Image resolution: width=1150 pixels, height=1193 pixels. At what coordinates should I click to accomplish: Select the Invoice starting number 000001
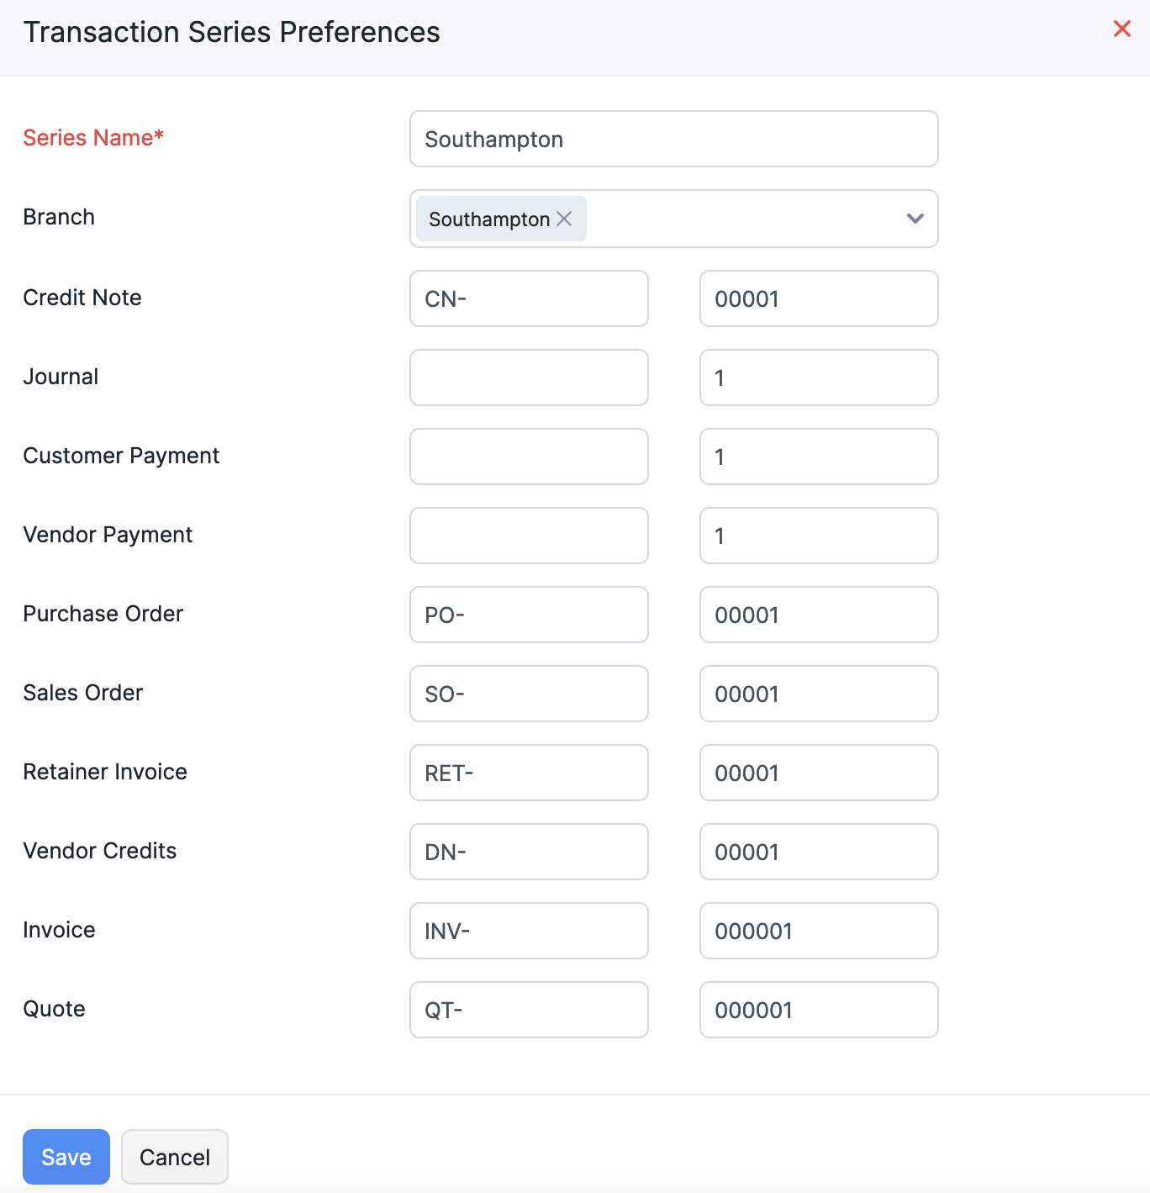(818, 931)
